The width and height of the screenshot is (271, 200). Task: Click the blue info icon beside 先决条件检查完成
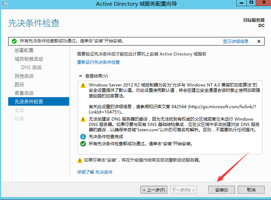click(x=83, y=137)
